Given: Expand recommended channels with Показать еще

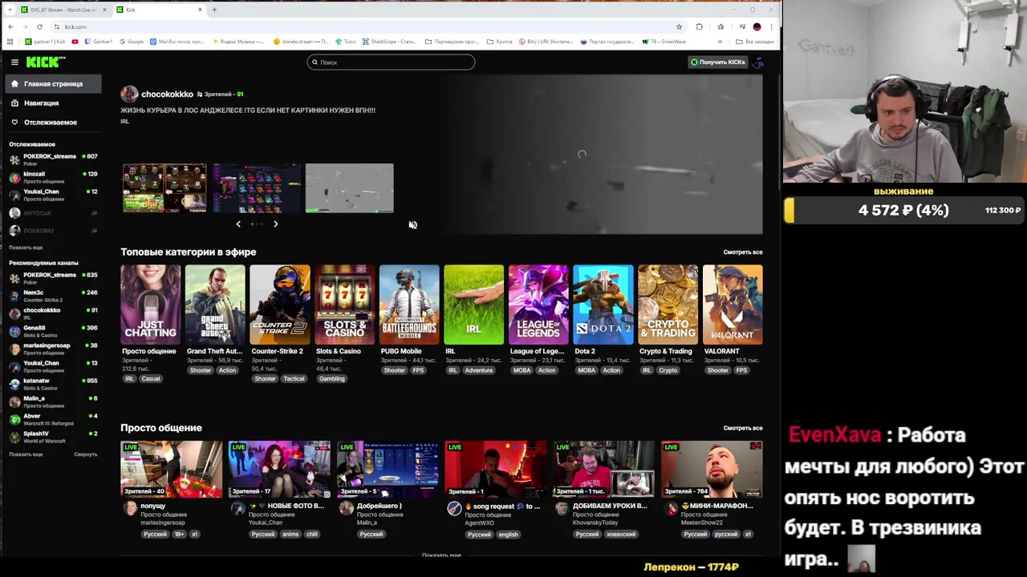Looking at the screenshot, I should tap(26, 454).
